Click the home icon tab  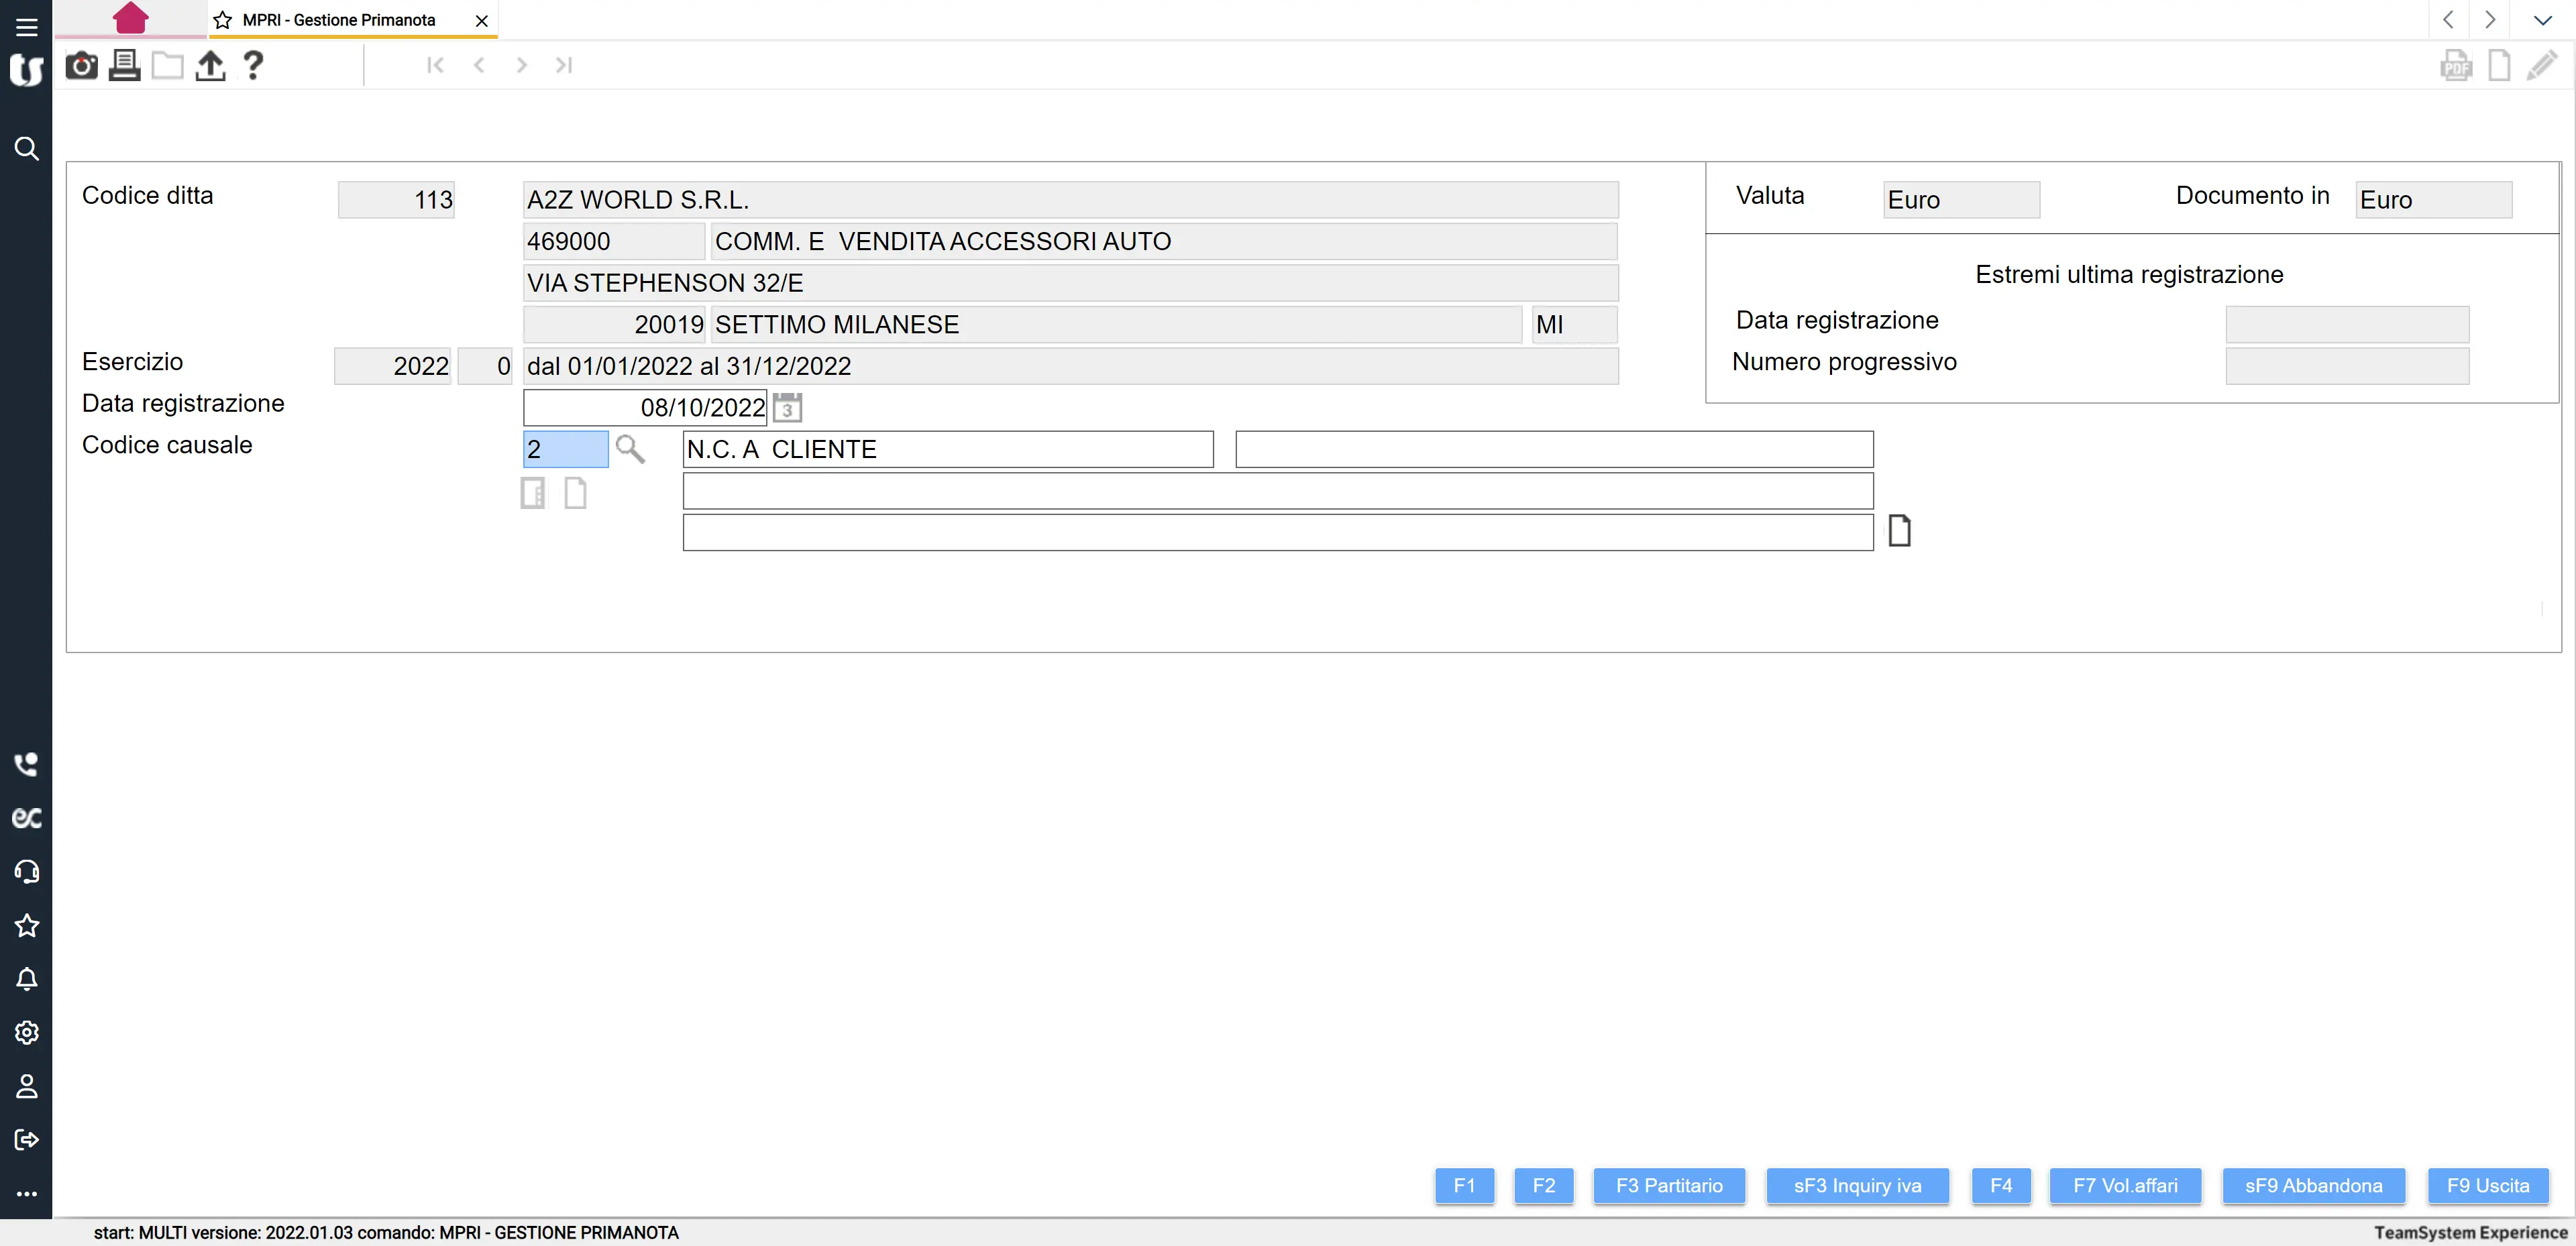tap(130, 19)
